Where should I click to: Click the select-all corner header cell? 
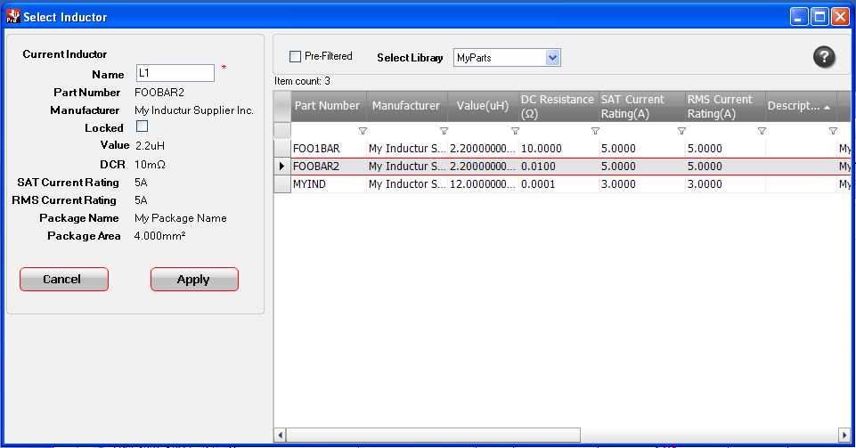282,106
